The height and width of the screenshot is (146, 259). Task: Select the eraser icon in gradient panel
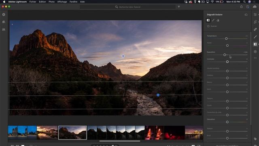pos(218,21)
